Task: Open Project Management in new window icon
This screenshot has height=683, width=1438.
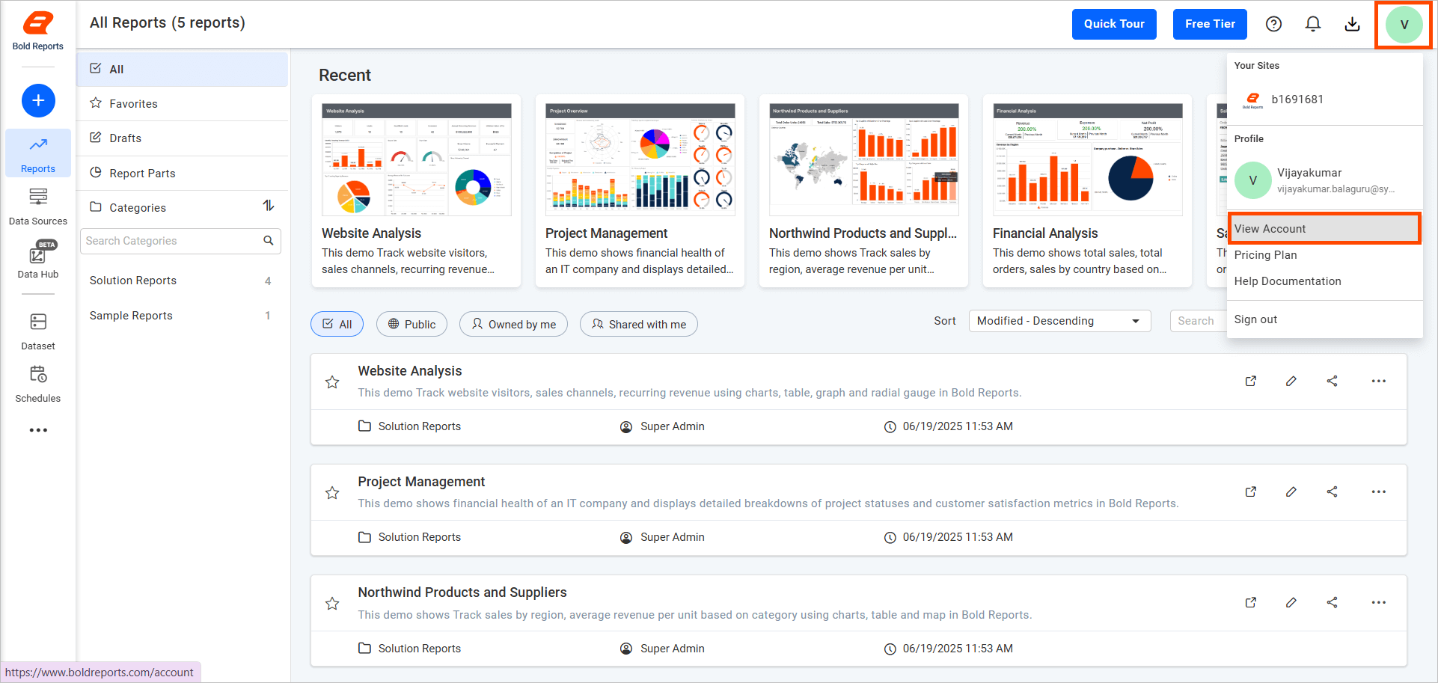Action: click(x=1251, y=491)
